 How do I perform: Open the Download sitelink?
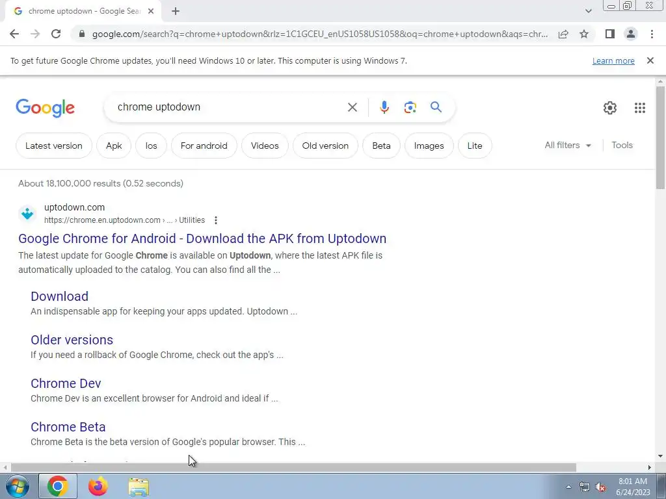coord(59,296)
